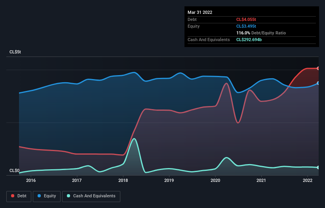
Task: Toggle the Debt series legend button
Action: tap(19, 196)
